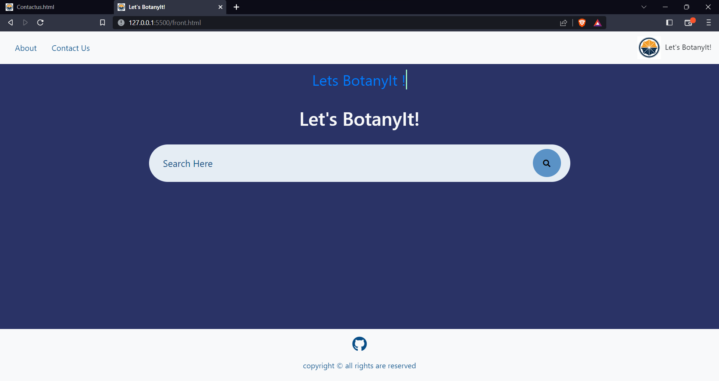Screen dimensions: 719x381
Task: Show the Brave wallet notification badge
Action: point(693,19)
